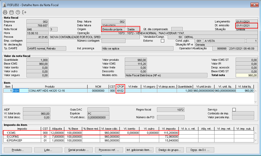The image size is (261, 156).
Task: Open help question mark icon
Action: pyautogui.click(x=18, y=12)
